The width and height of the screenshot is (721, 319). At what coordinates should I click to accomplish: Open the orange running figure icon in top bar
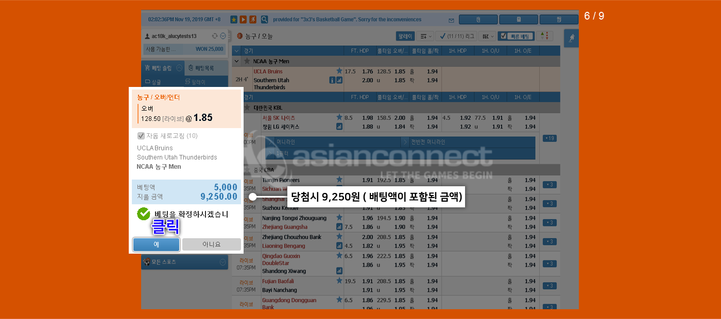(252, 20)
